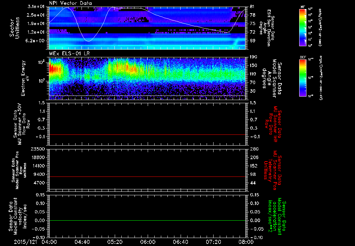Click the green 'Model Constant acceleration' label
The height and width of the screenshot is (246, 355).
coord(277,216)
